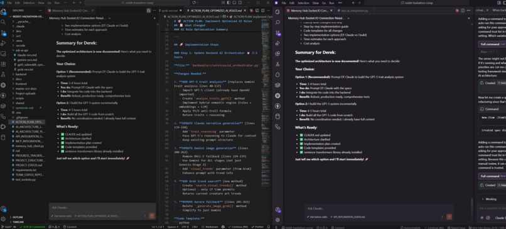Open Run and Debug in left VS Code window

pos(3,43)
